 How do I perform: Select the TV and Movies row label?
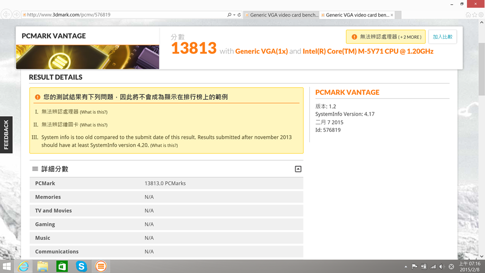point(53,210)
